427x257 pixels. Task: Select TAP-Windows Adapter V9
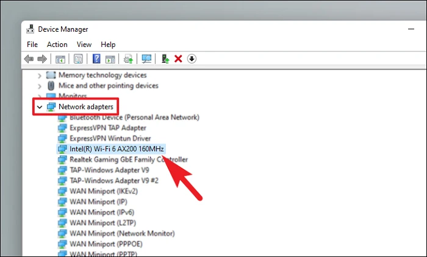109,170
